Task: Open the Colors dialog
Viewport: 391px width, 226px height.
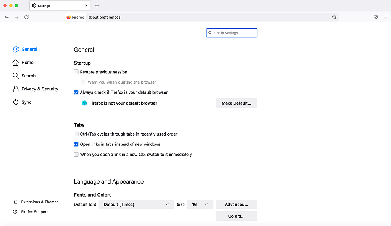Action: (x=236, y=216)
